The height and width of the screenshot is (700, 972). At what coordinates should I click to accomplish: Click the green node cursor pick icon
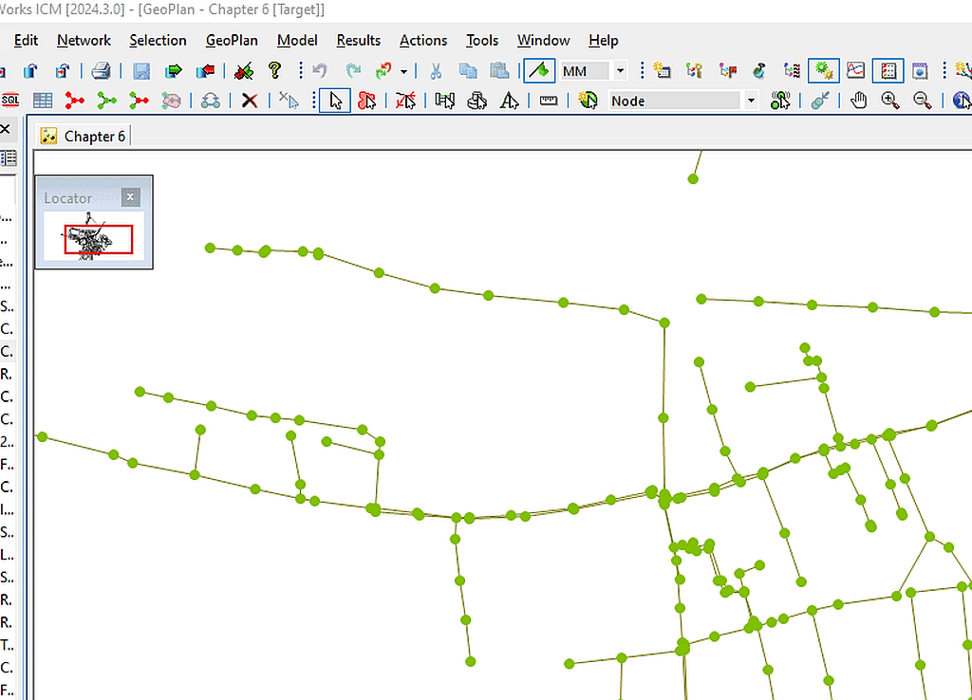pos(780,101)
